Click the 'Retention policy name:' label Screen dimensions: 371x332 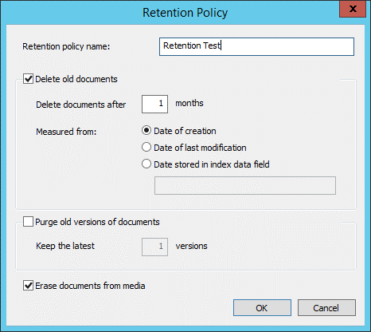click(x=66, y=46)
